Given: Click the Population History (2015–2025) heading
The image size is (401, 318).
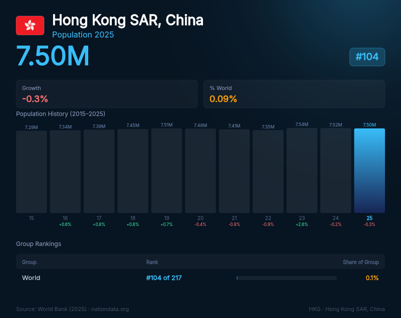Looking at the screenshot, I should pos(61,113).
